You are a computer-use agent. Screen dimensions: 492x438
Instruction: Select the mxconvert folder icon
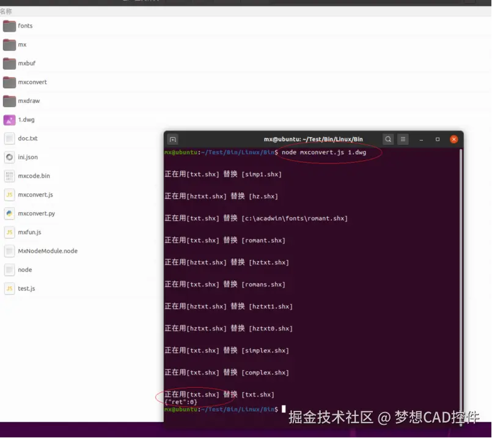[x=9, y=82]
